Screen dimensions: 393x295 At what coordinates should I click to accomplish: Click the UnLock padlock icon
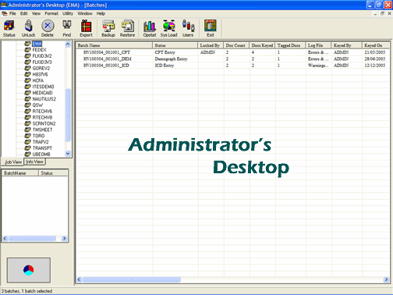[x=28, y=28]
